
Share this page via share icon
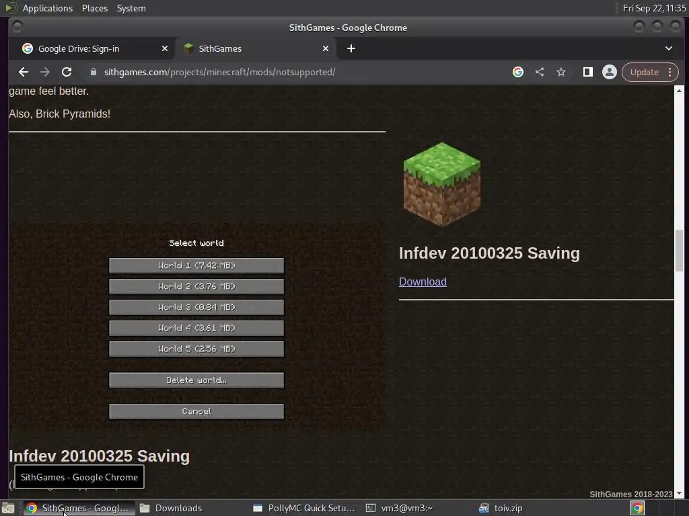click(540, 72)
